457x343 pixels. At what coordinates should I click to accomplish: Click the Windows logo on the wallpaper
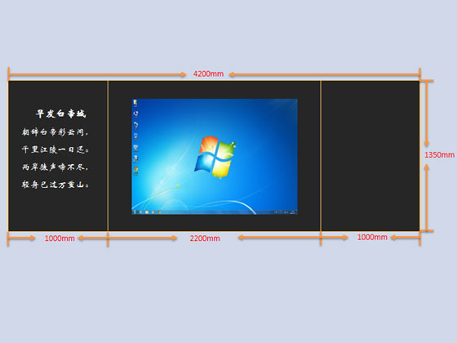coord(215,157)
